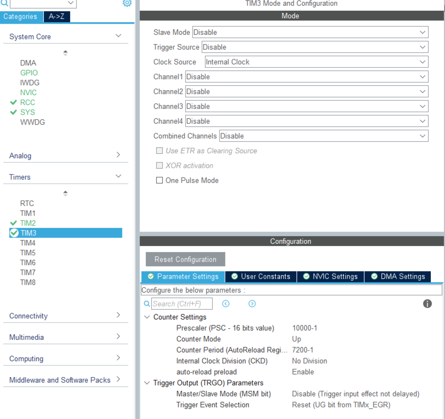Click the Prescaler value 10000-1

click(x=305, y=328)
